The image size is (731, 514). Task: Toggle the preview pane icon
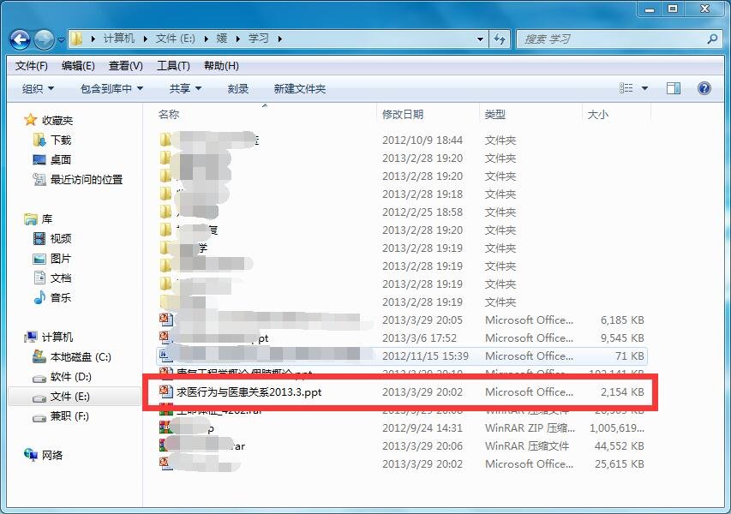(674, 88)
